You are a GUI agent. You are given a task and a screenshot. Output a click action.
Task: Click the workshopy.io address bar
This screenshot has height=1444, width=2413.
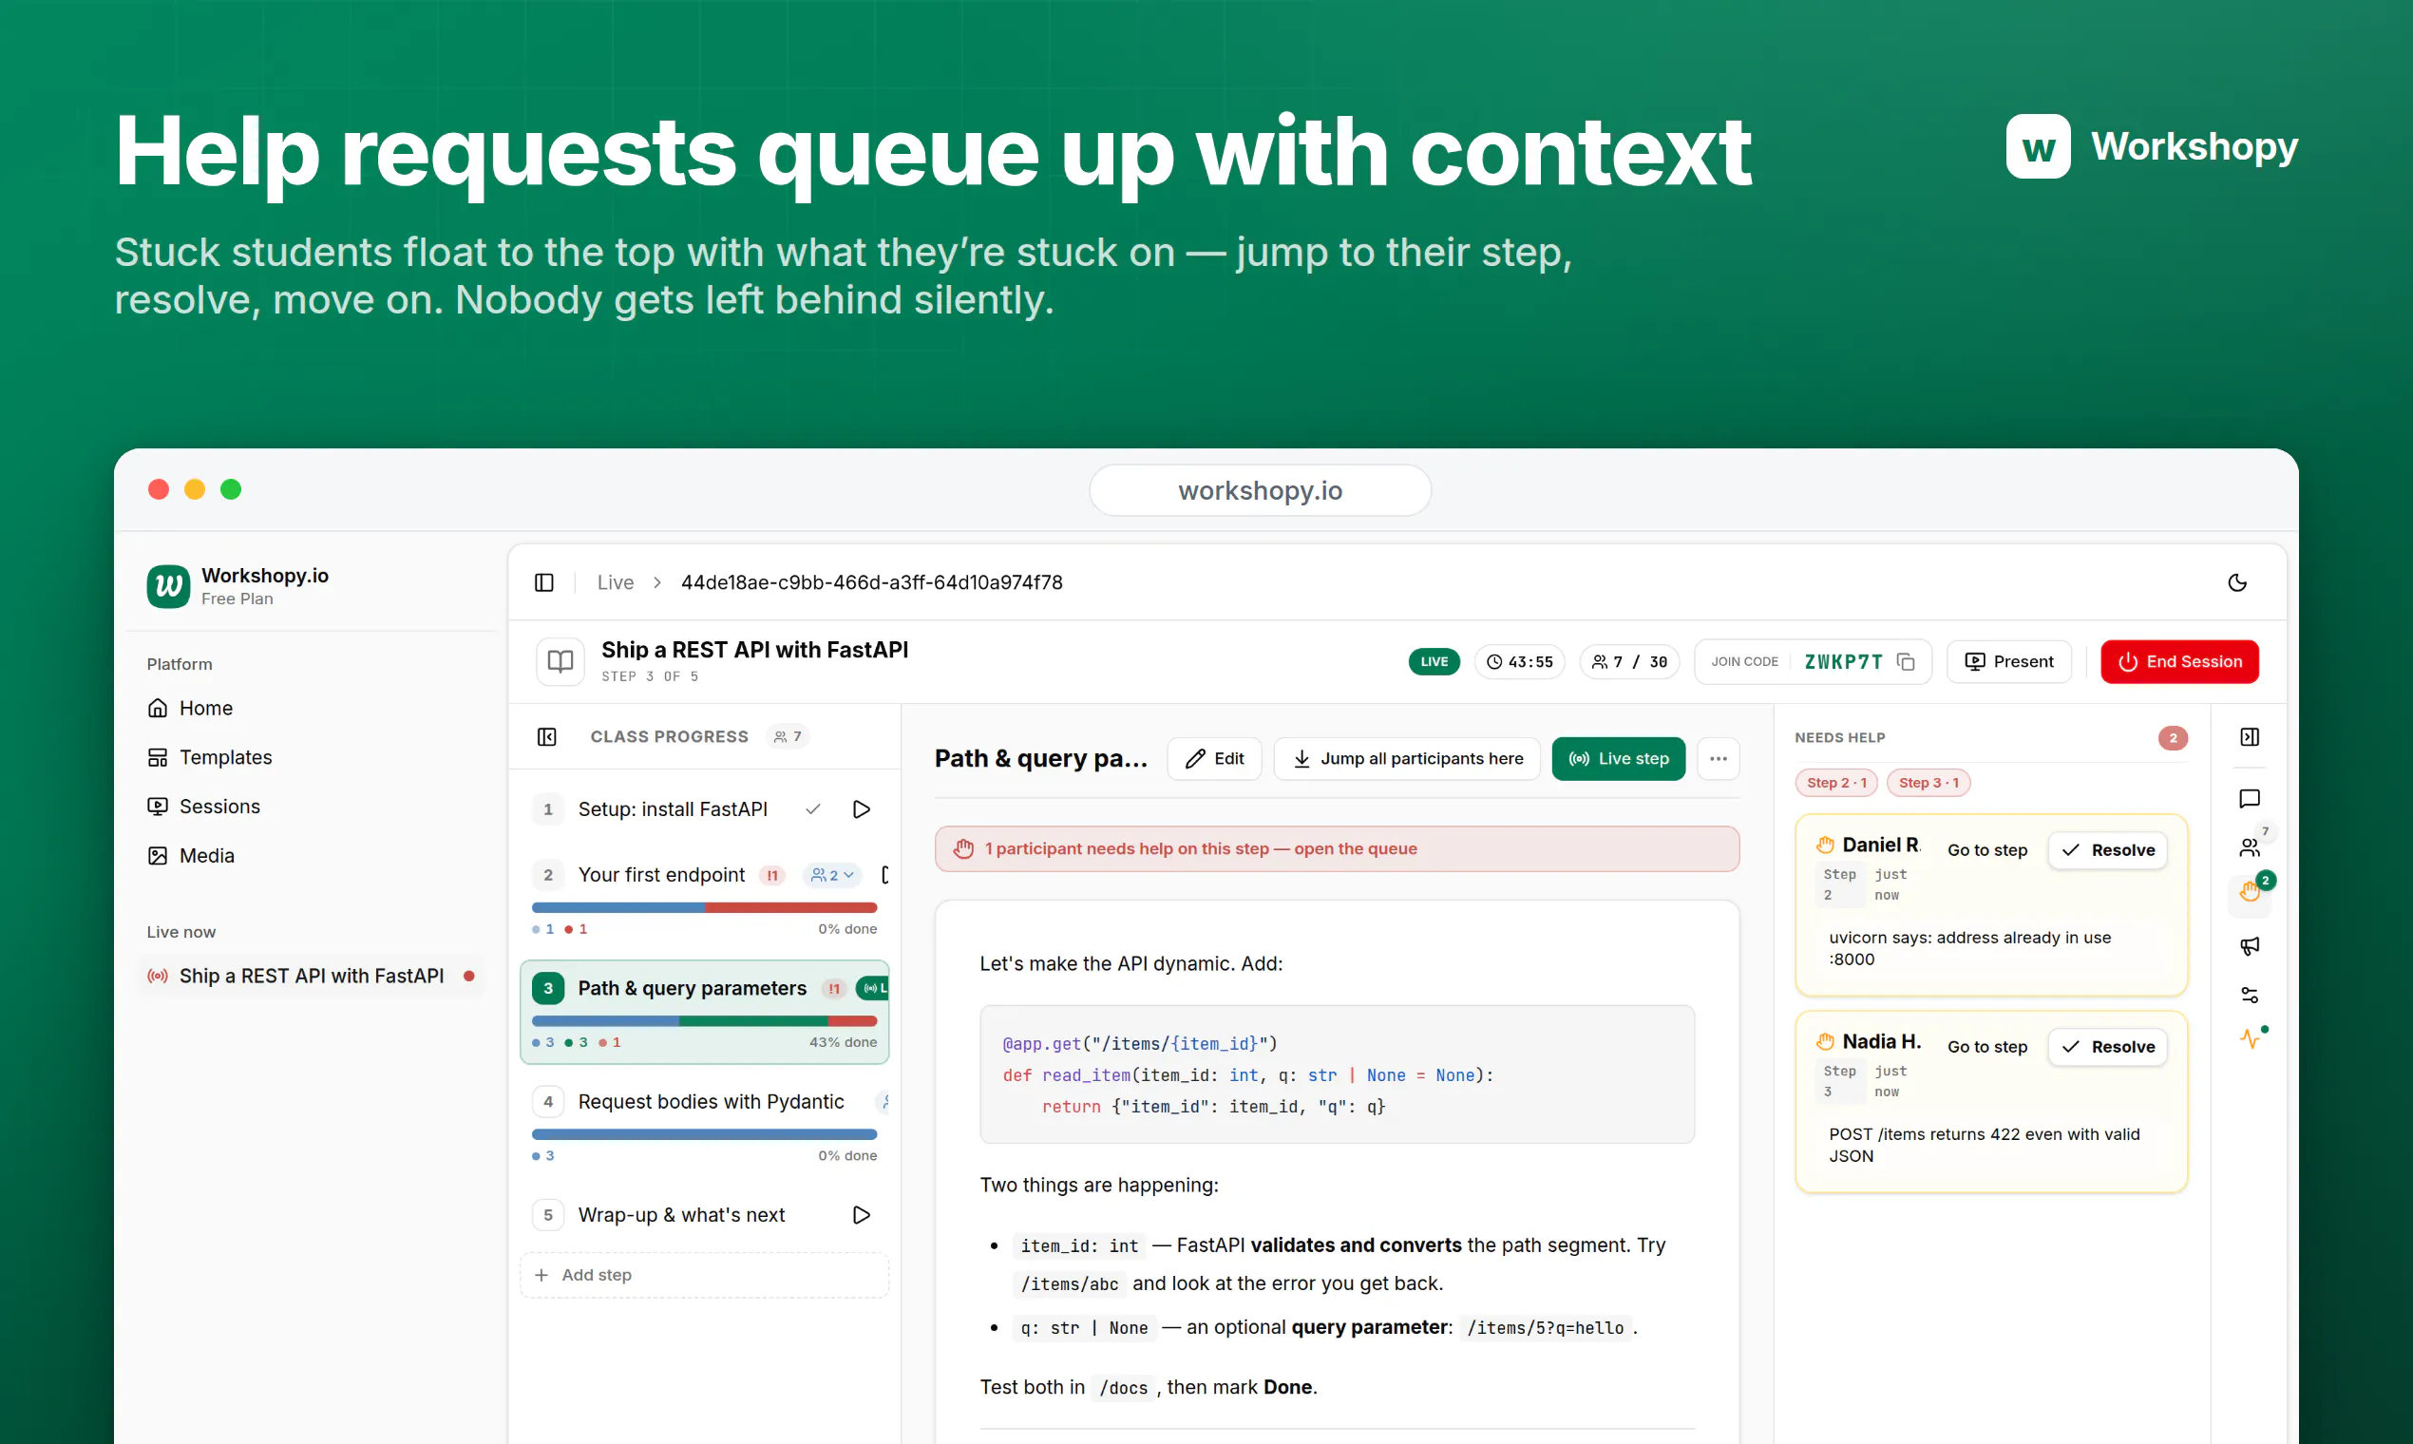coord(1260,490)
